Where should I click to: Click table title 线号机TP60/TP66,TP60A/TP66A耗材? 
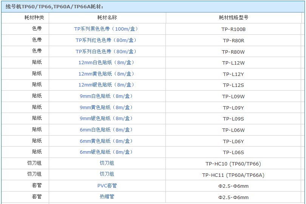pyautogui.click(x=54, y=7)
